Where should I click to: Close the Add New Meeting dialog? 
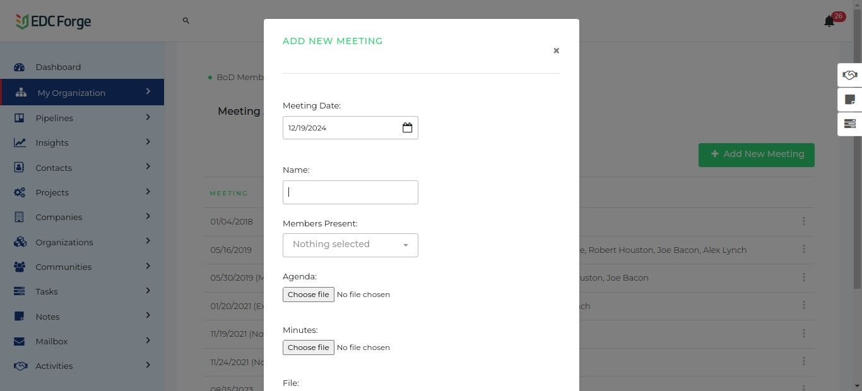coord(556,50)
